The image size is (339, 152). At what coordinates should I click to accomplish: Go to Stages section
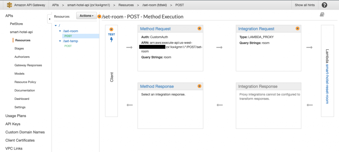click(x=19, y=49)
